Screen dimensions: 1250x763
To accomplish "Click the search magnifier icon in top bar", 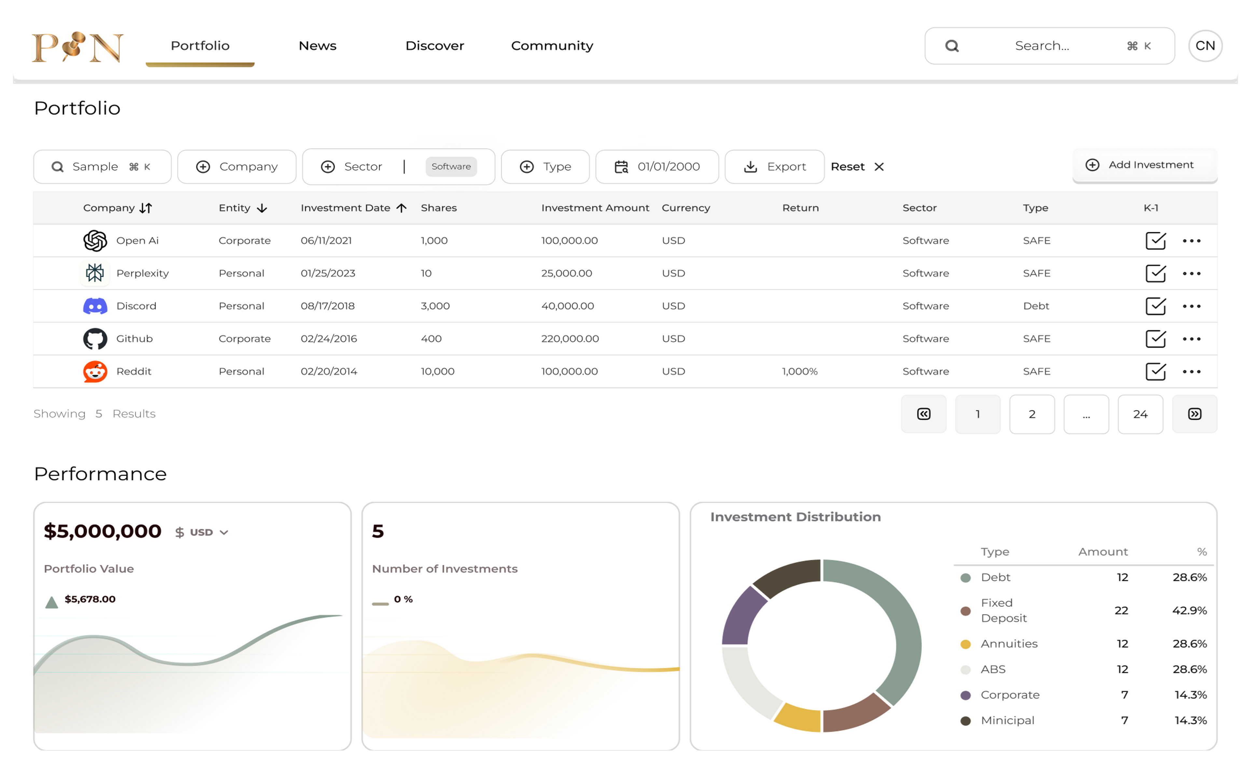I will click(x=952, y=46).
